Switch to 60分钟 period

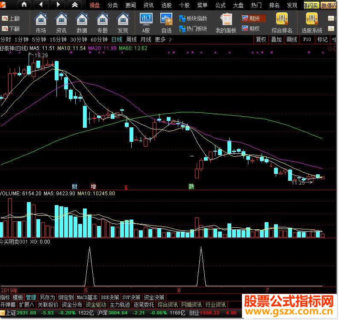click(x=99, y=40)
